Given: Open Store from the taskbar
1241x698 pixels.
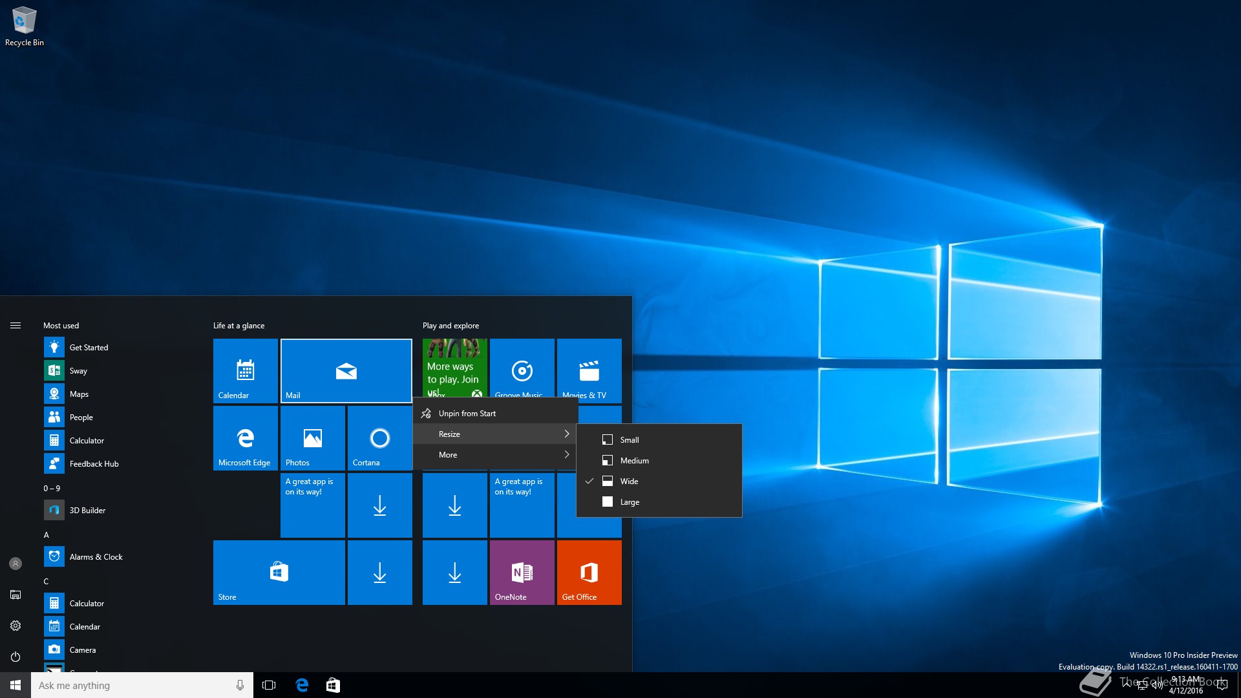Looking at the screenshot, I should click(333, 685).
